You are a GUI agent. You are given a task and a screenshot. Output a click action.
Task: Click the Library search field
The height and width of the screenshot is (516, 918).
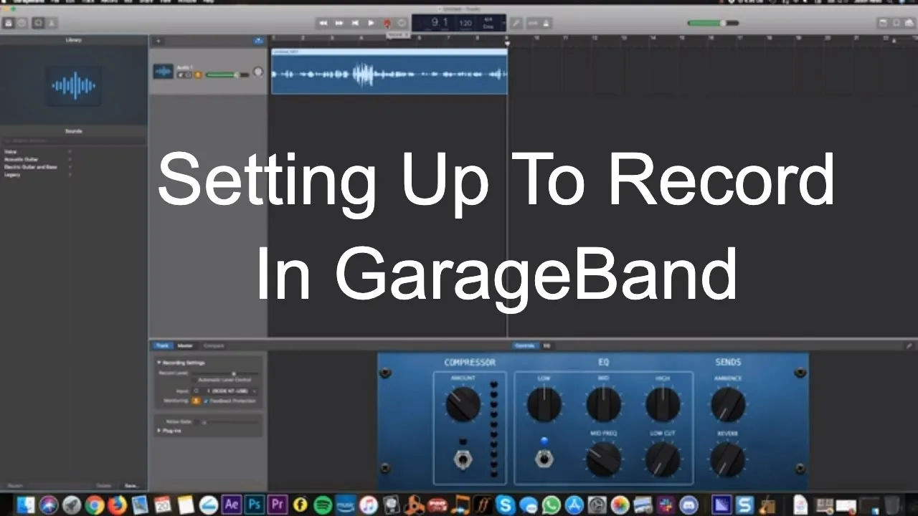pyautogui.click(x=73, y=141)
